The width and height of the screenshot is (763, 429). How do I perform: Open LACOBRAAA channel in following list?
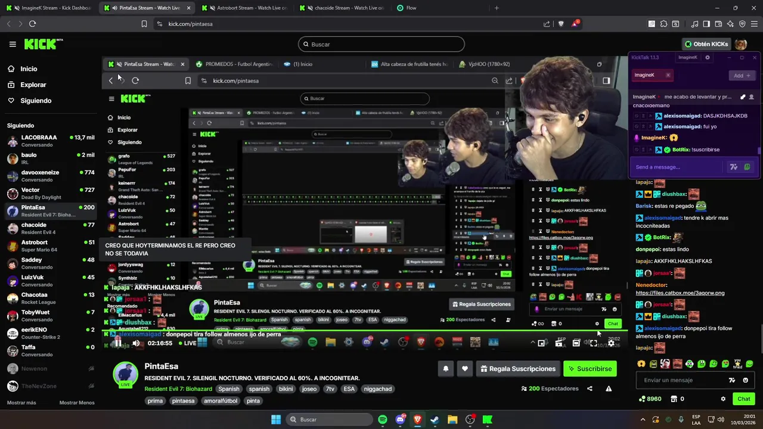click(51, 141)
